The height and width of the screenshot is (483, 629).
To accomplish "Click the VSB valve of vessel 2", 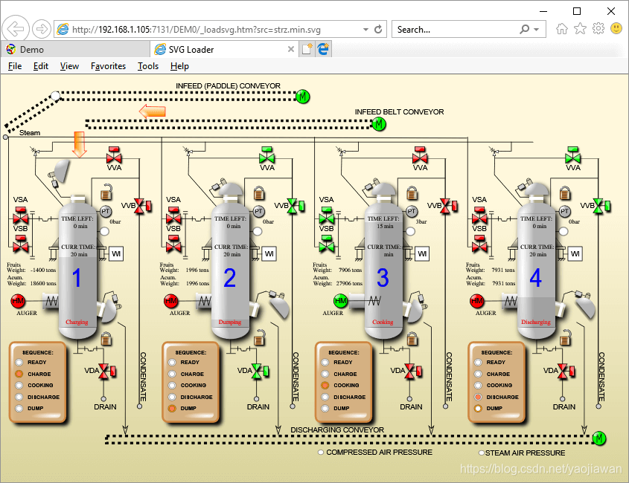I will tap(173, 244).
